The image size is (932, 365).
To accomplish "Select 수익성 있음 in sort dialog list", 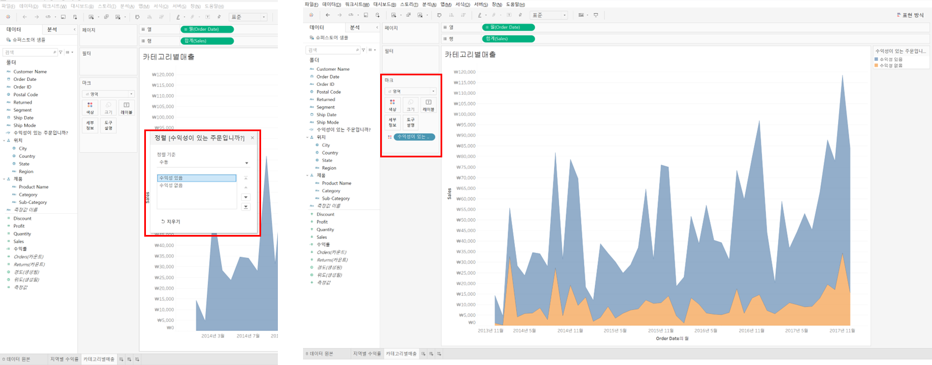I will pyautogui.click(x=197, y=178).
